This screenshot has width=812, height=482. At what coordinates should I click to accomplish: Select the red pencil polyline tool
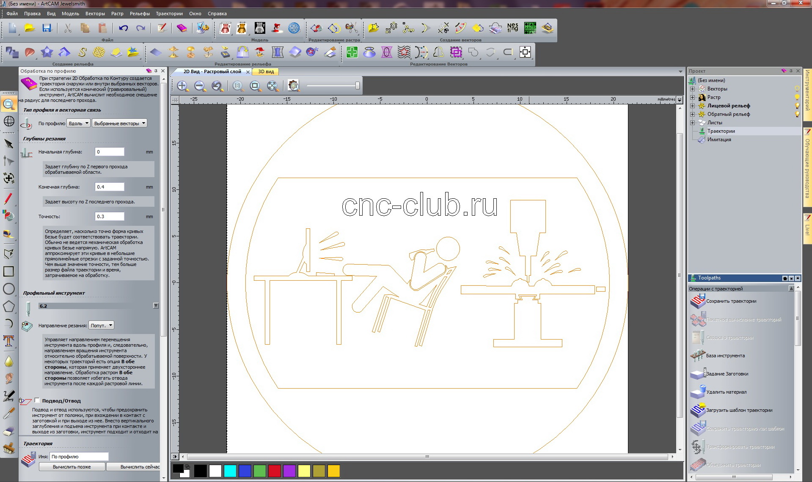[x=8, y=198]
